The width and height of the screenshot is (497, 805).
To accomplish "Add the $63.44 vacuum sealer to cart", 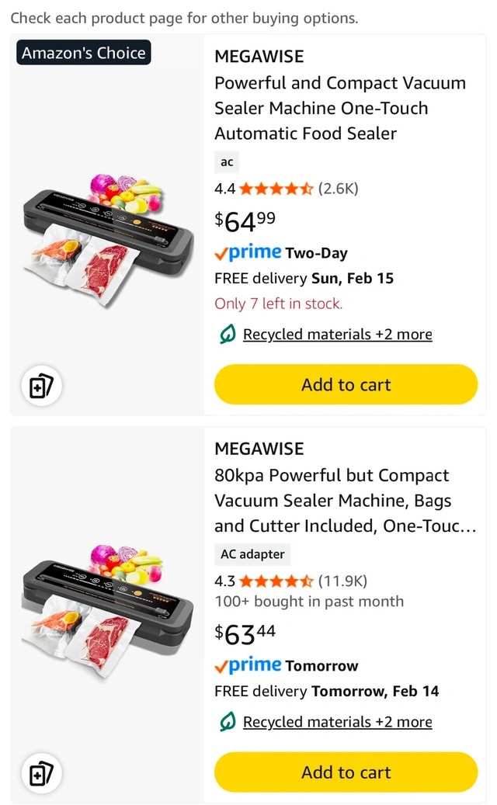I will 346,772.
